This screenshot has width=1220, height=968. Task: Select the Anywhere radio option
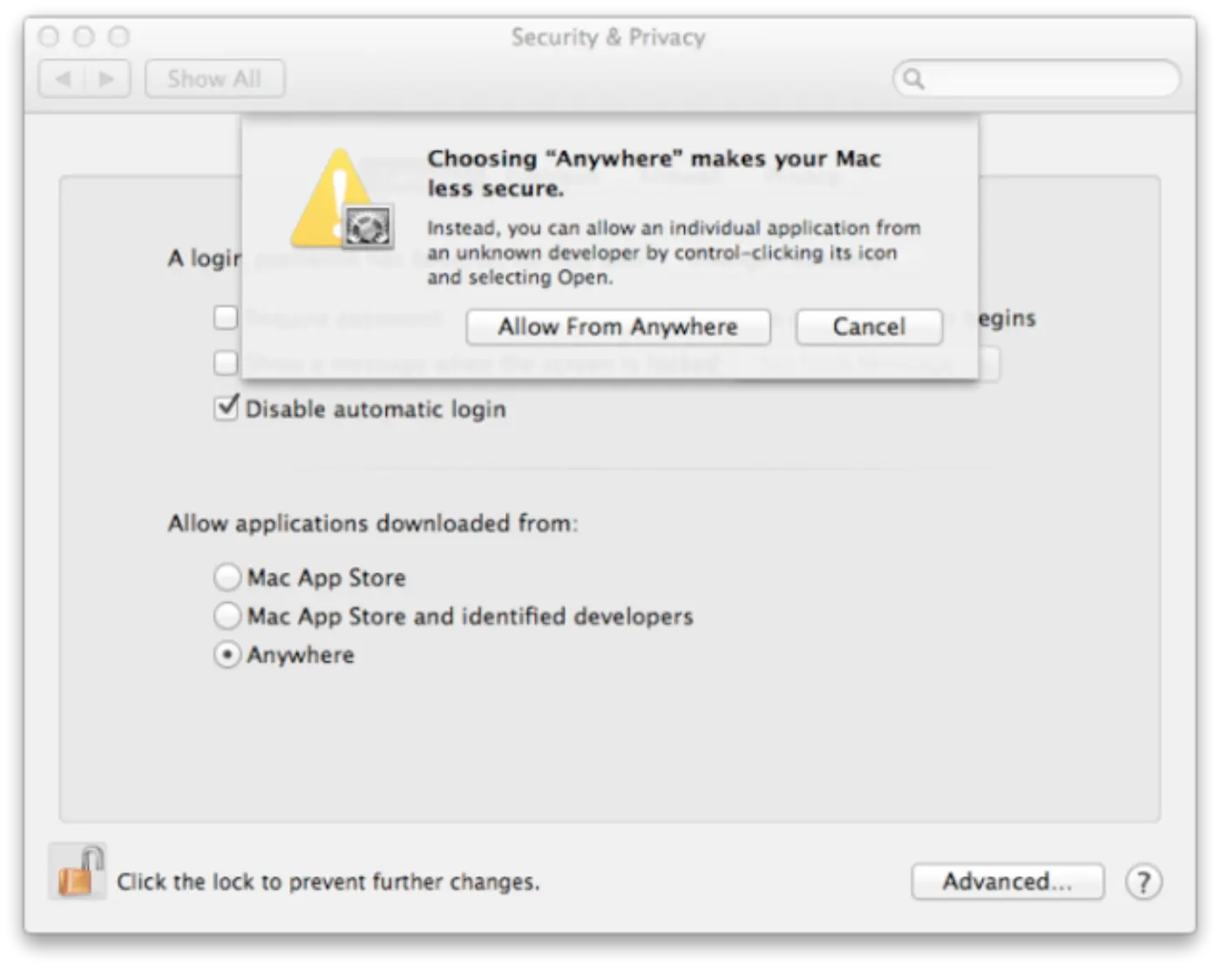pos(227,655)
